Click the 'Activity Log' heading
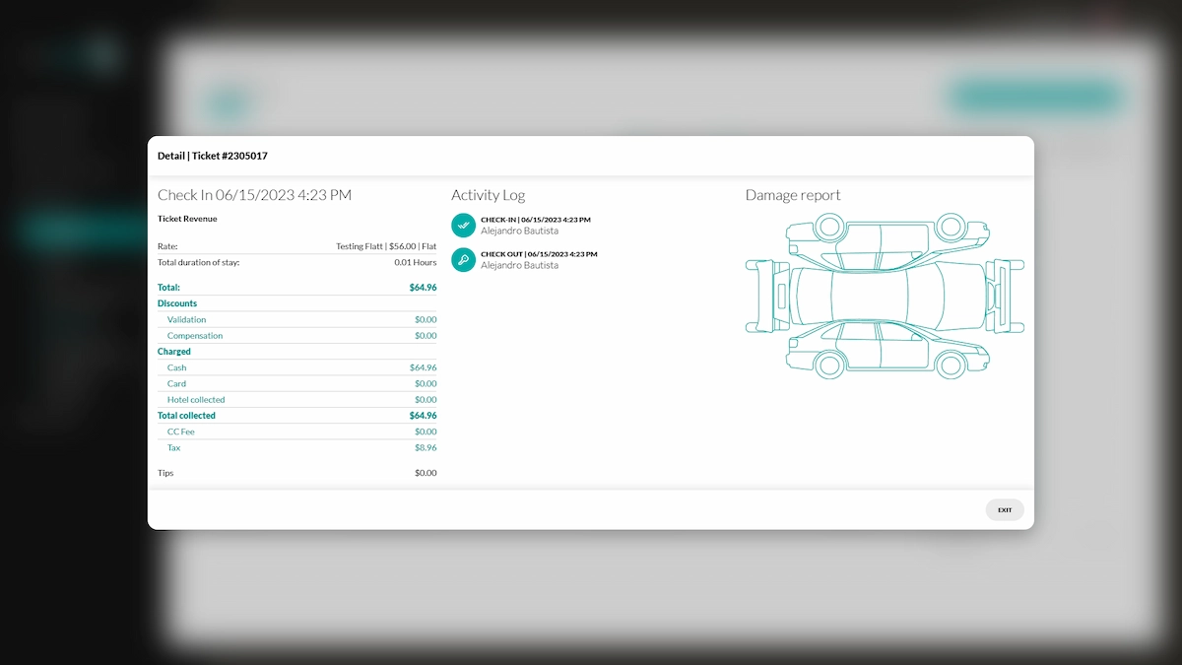 point(489,195)
